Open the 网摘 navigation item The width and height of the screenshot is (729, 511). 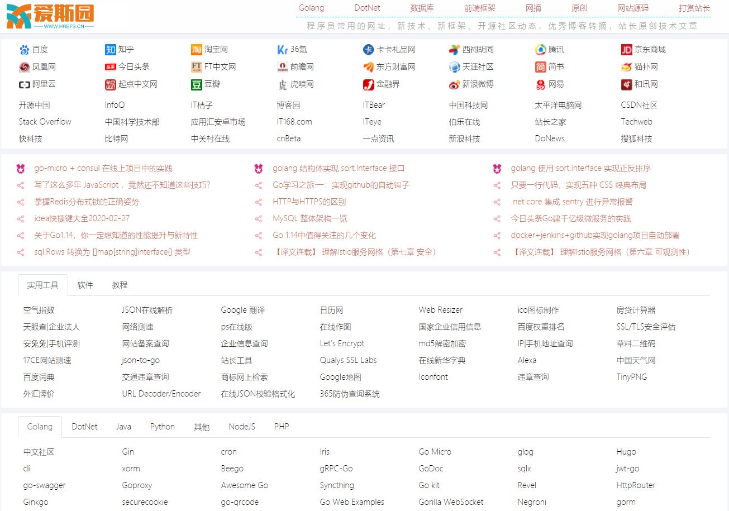[533, 8]
